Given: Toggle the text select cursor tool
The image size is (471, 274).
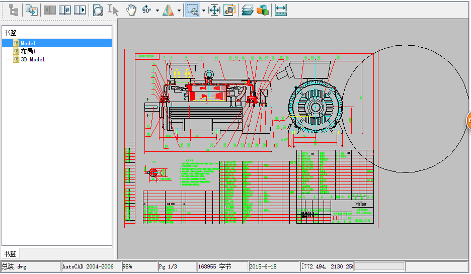Looking at the screenshot, I should coord(113,10).
